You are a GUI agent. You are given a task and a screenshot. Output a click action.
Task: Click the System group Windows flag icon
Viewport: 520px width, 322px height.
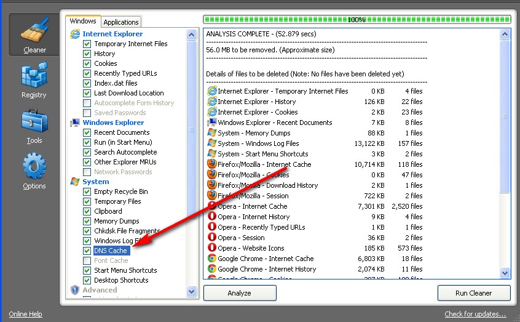[x=75, y=182]
